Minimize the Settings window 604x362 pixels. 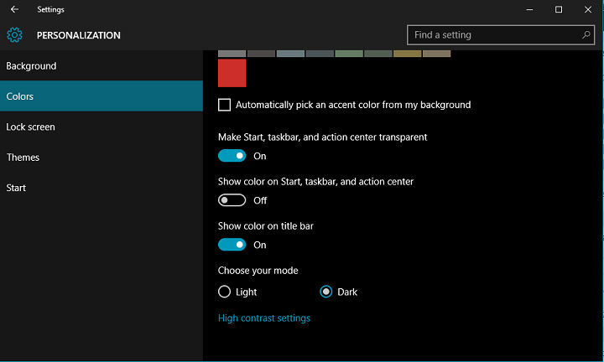(x=530, y=10)
